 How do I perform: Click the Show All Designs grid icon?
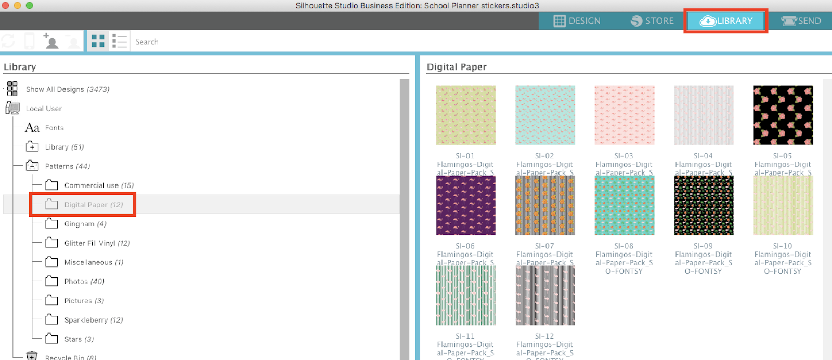click(12, 89)
